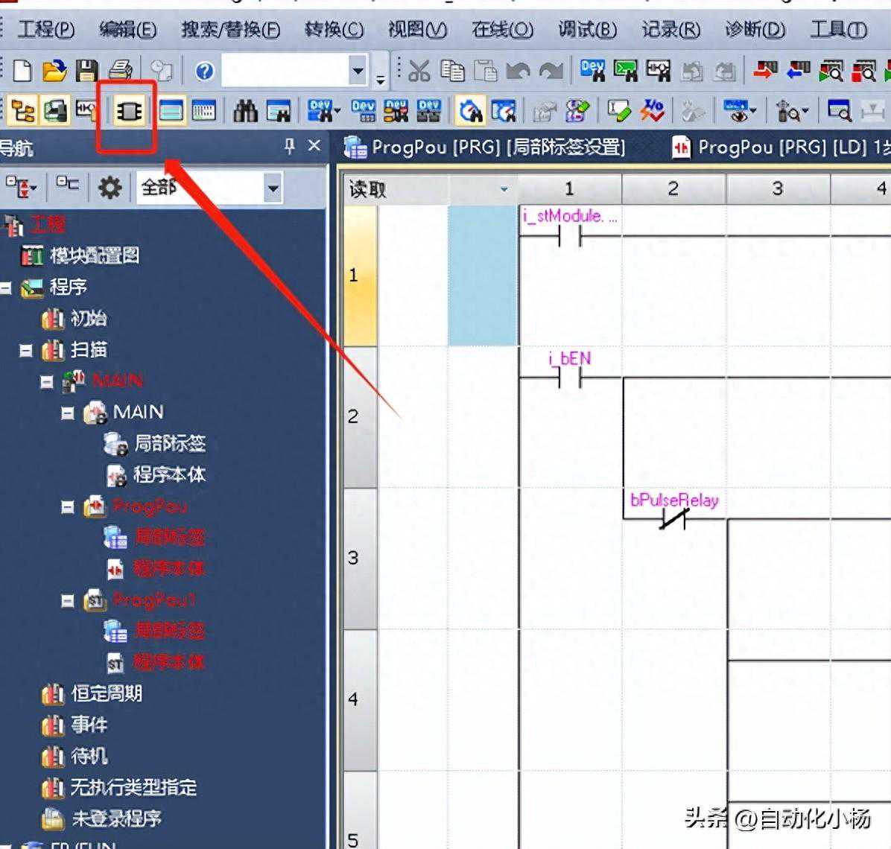Open the 读取 mode dropdown arrow
This screenshot has width=891, height=849.
click(504, 189)
